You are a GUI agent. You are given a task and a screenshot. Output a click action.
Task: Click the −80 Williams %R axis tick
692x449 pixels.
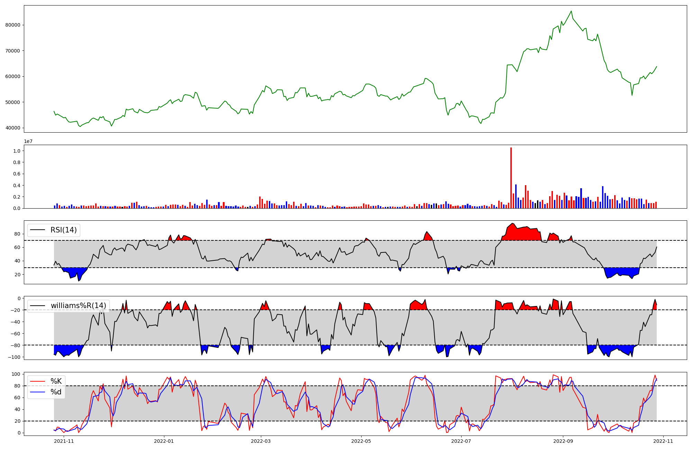[16, 345]
